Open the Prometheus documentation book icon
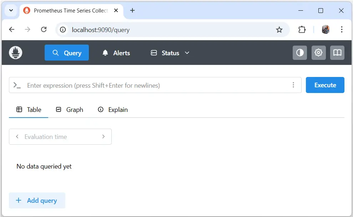This screenshot has height=217, width=353. tap(337, 52)
